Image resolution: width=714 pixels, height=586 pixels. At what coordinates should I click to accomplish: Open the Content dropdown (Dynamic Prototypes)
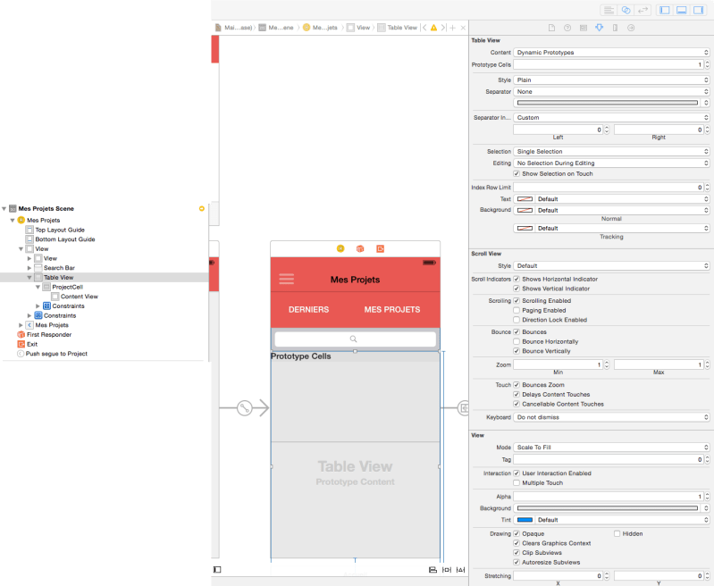[x=611, y=53]
